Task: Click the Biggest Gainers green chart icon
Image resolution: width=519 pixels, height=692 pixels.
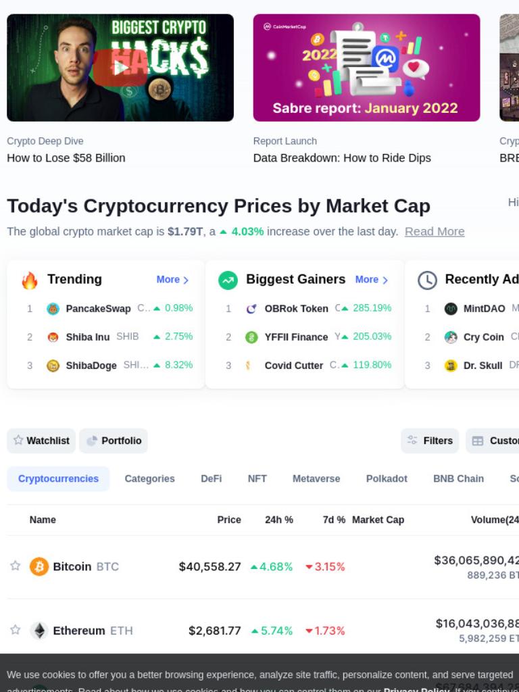Action: click(x=228, y=280)
